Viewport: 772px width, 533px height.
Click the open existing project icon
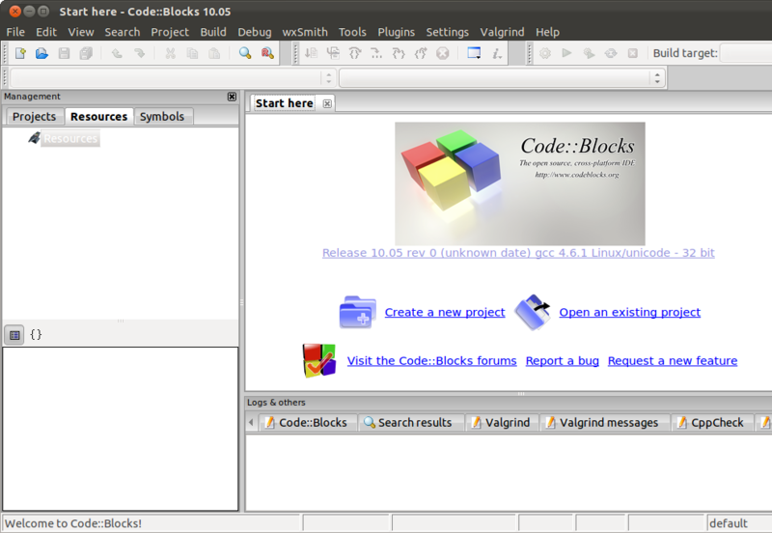click(533, 312)
